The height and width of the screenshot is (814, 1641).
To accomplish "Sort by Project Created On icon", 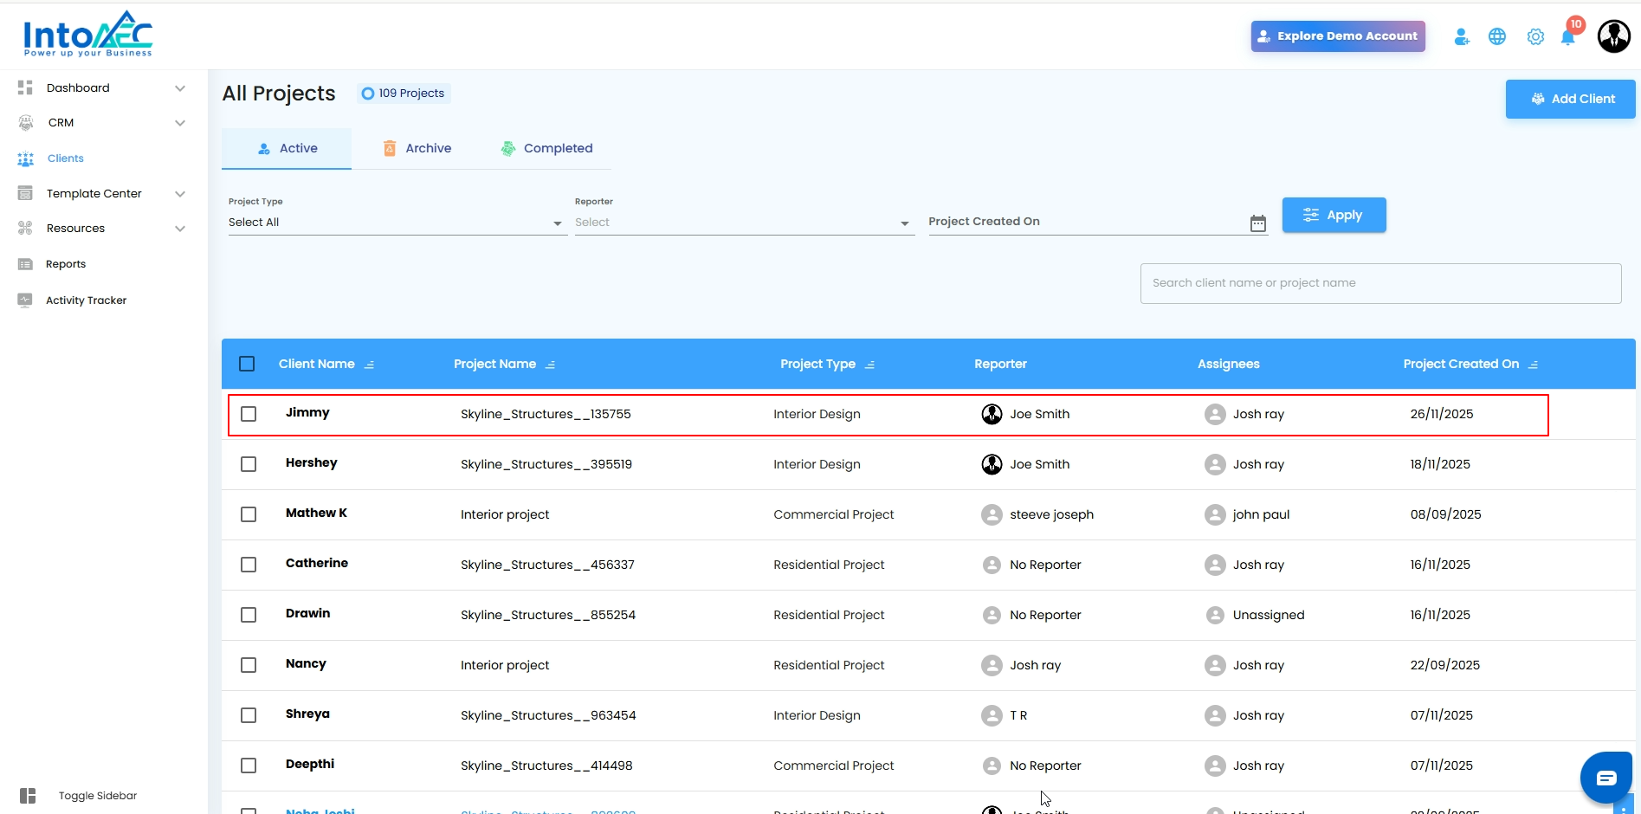I will click(1534, 365).
